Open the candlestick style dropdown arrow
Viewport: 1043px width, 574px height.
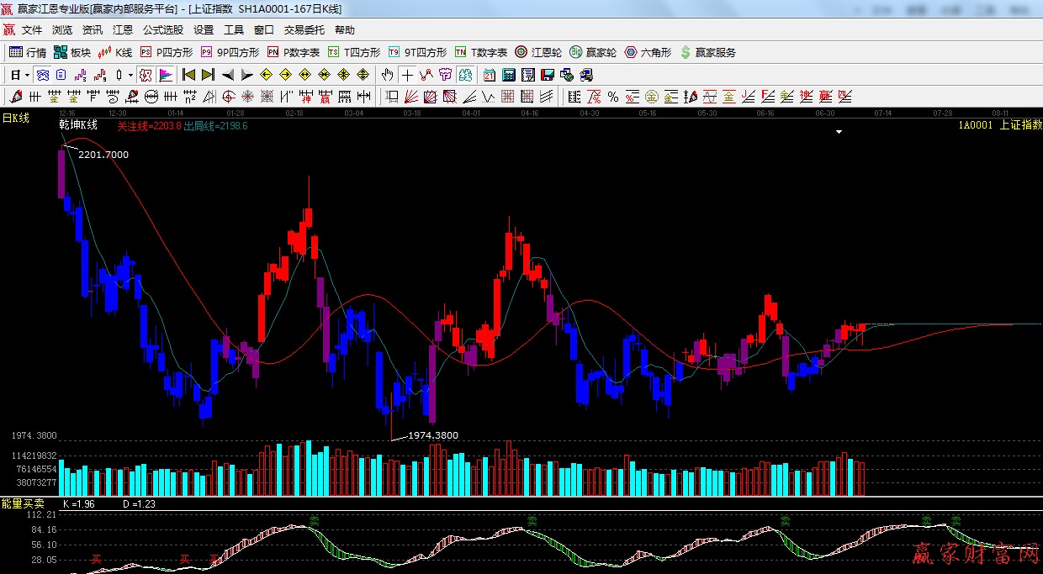click(130, 75)
